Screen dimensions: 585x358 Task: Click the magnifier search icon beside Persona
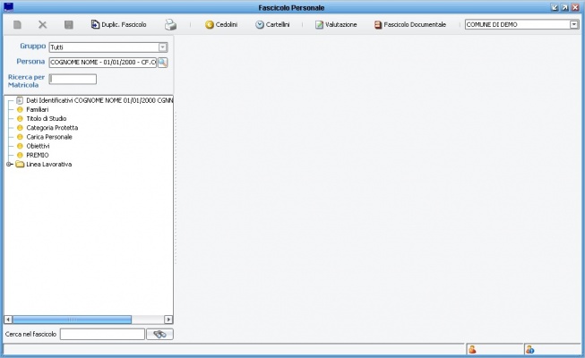tap(163, 63)
